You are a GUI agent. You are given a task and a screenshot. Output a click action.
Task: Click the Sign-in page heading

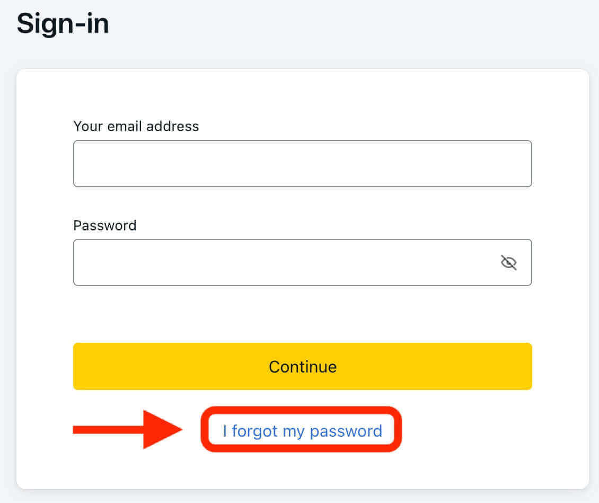pos(63,23)
